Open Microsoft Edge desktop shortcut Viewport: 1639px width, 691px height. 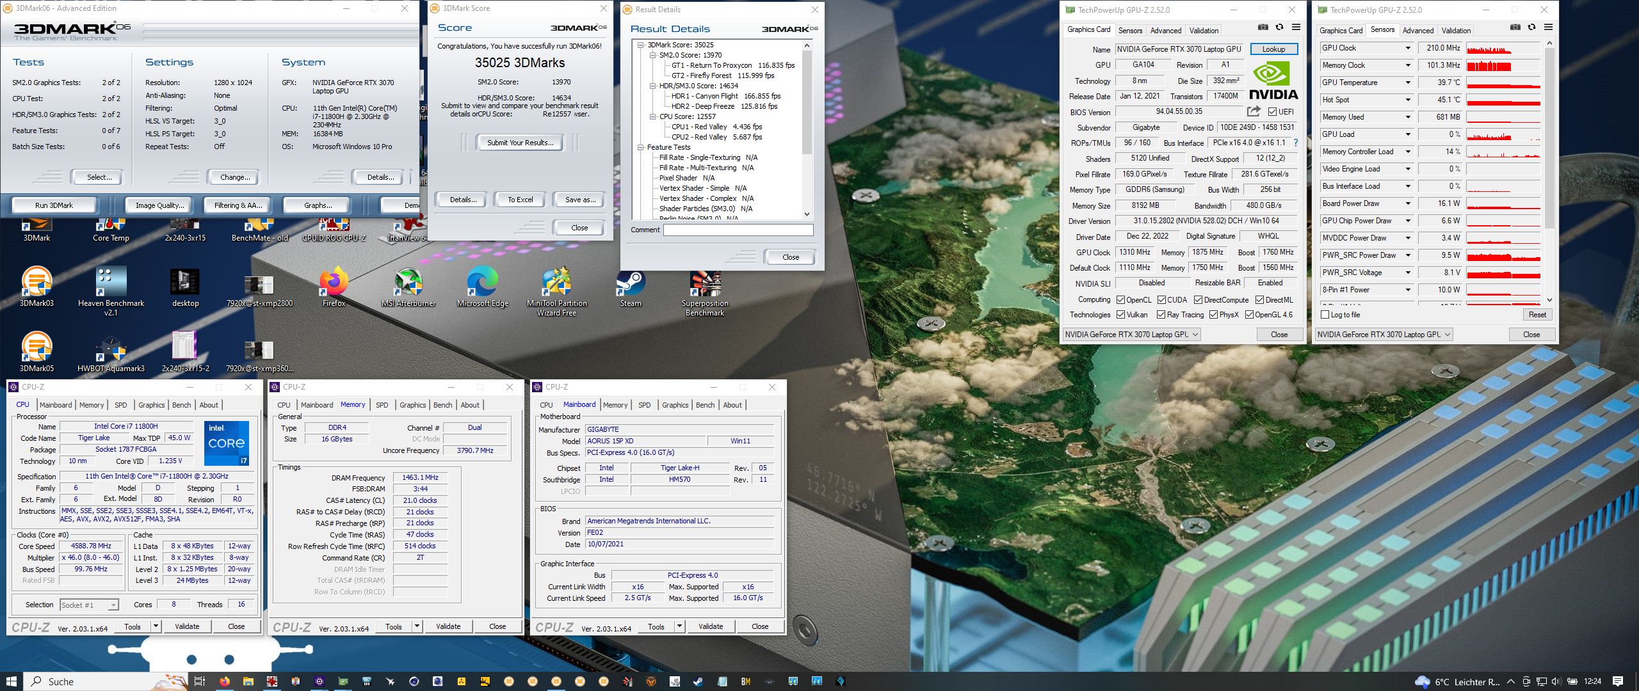(482, 286)
